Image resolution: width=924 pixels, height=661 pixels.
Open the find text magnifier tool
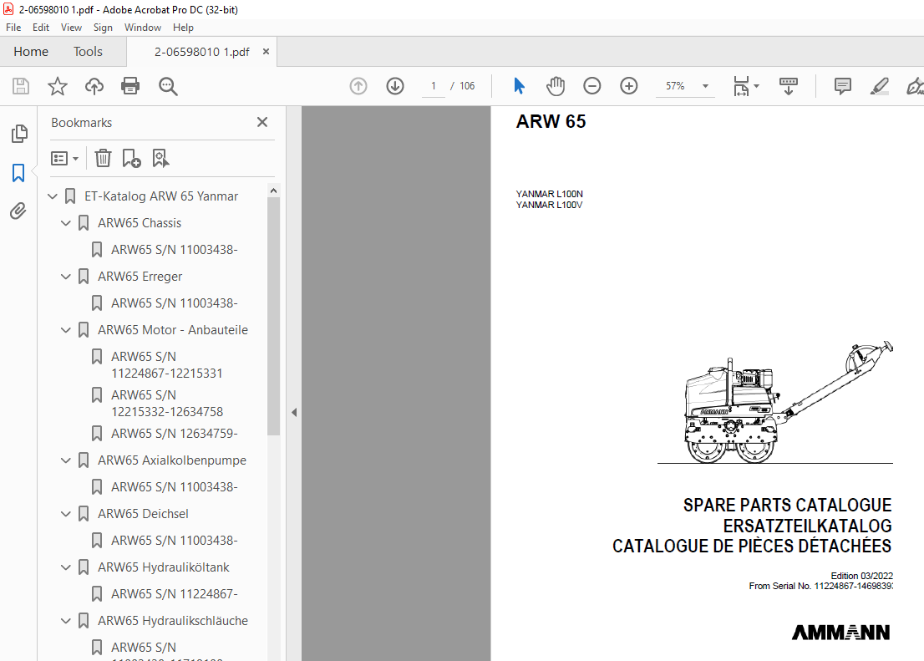click(168, 86)
